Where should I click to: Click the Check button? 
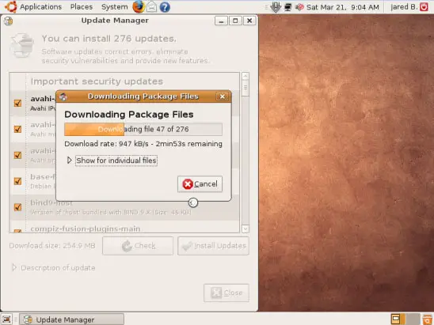tap(138, 246)
